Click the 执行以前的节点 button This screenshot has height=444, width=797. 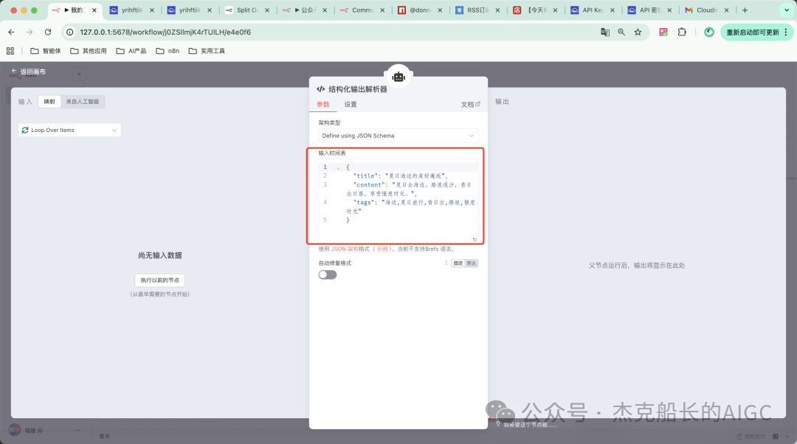click(159, 280)
